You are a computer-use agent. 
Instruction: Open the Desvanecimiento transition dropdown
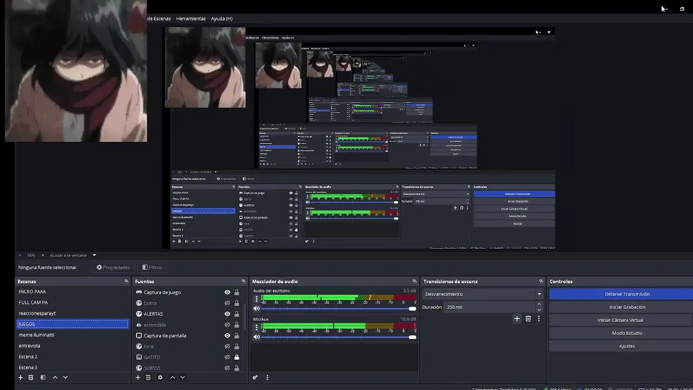[x=483, y=294]
